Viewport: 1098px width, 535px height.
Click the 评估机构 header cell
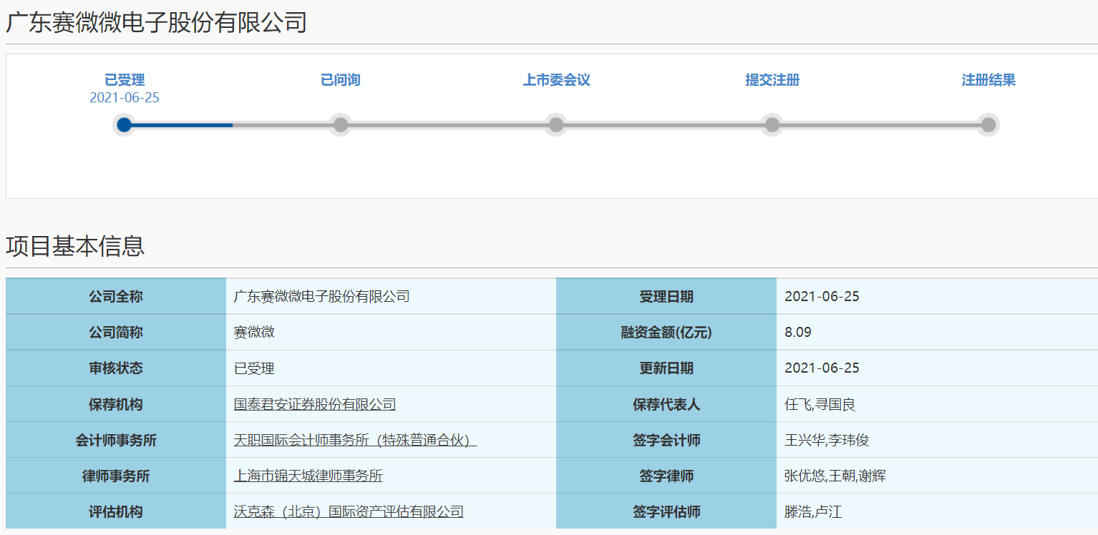(x=116, y=511)
